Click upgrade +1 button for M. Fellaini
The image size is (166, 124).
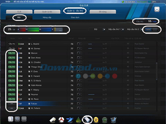[79, 108]
